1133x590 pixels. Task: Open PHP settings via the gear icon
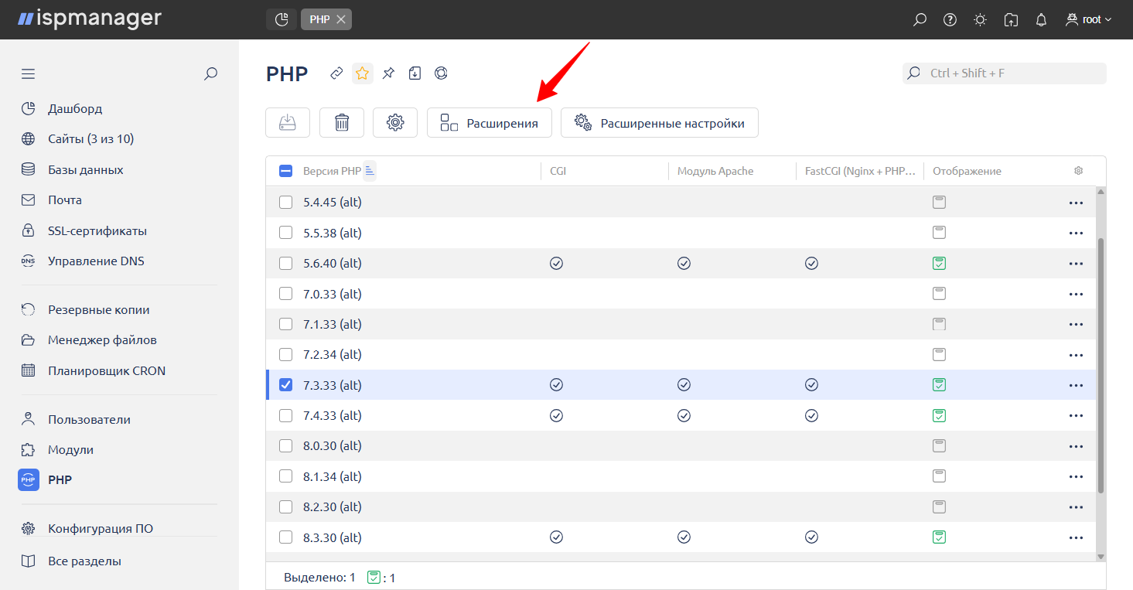click(394, 122)
